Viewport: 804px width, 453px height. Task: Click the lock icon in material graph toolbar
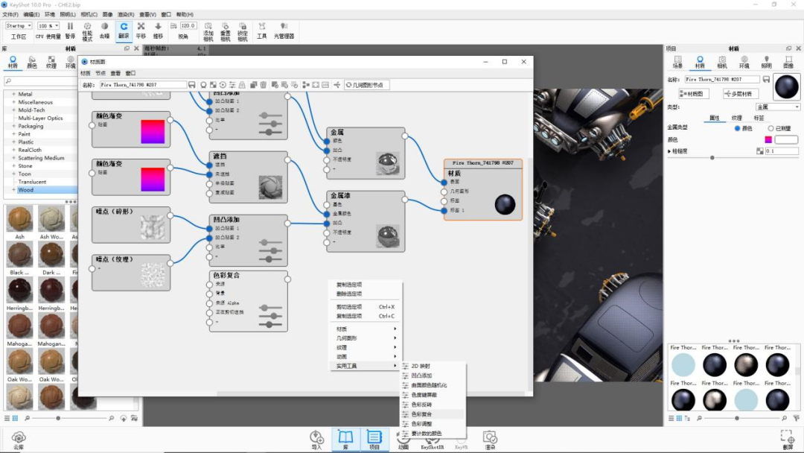242,85
